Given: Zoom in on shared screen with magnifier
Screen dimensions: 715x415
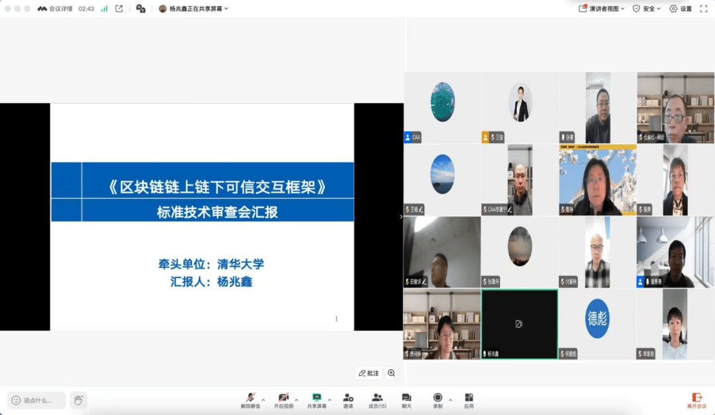Looking at the screenshot, I should (391, 373).
